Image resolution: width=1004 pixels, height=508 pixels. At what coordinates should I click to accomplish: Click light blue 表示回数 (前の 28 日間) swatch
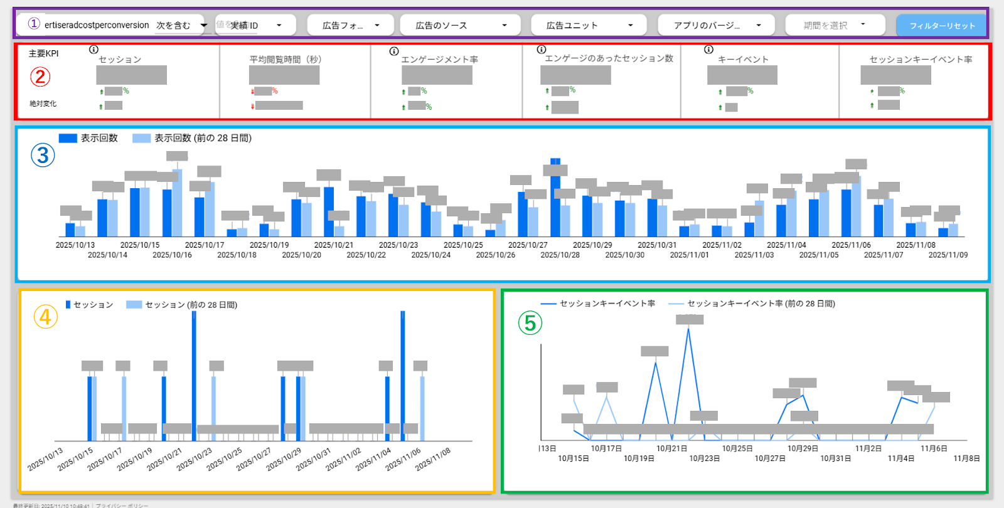click(141, 138)
